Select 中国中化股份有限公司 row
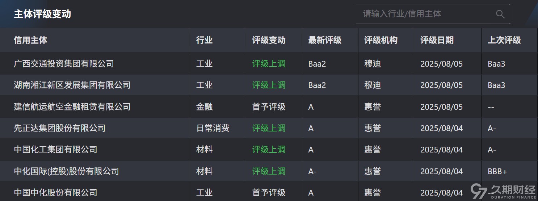The height and width of the screenshot is (201, 538). (55, 192)
